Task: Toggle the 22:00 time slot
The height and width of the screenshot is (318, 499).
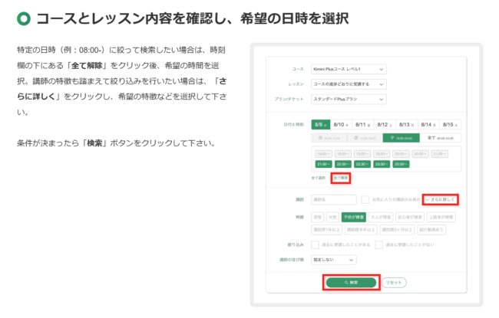Action: (342, 163)
